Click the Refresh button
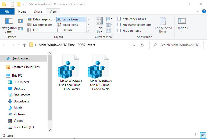Screen dimensions: 207x139 [x=142, y=45]
